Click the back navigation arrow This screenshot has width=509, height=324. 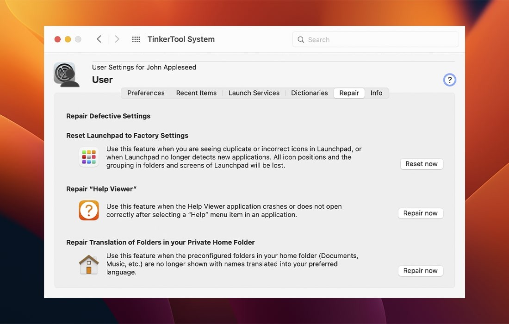click(99, 39)
